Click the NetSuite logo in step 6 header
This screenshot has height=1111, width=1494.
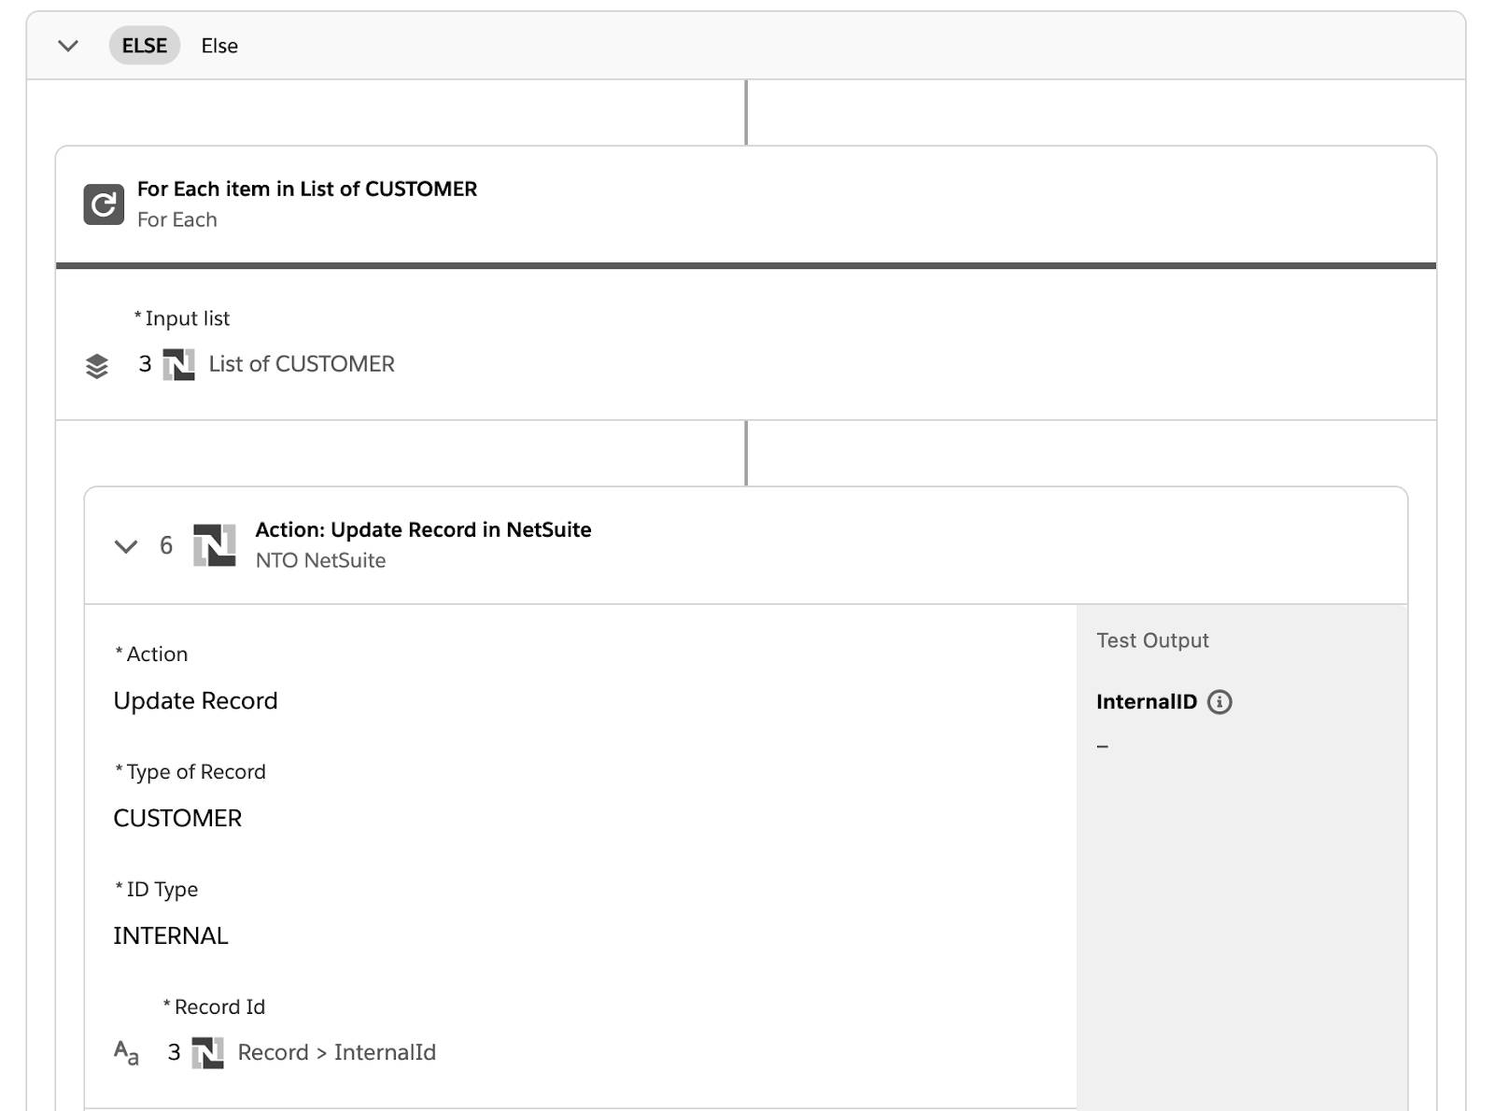(214, 545)
